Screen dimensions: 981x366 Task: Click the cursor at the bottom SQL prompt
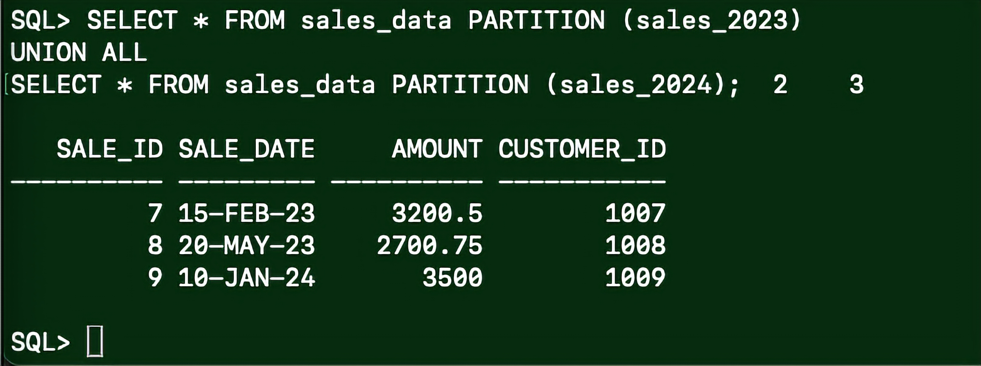tap(95, 341)
